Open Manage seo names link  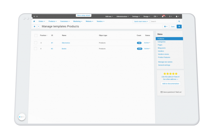pyautogui.click(x=165, y=62)
